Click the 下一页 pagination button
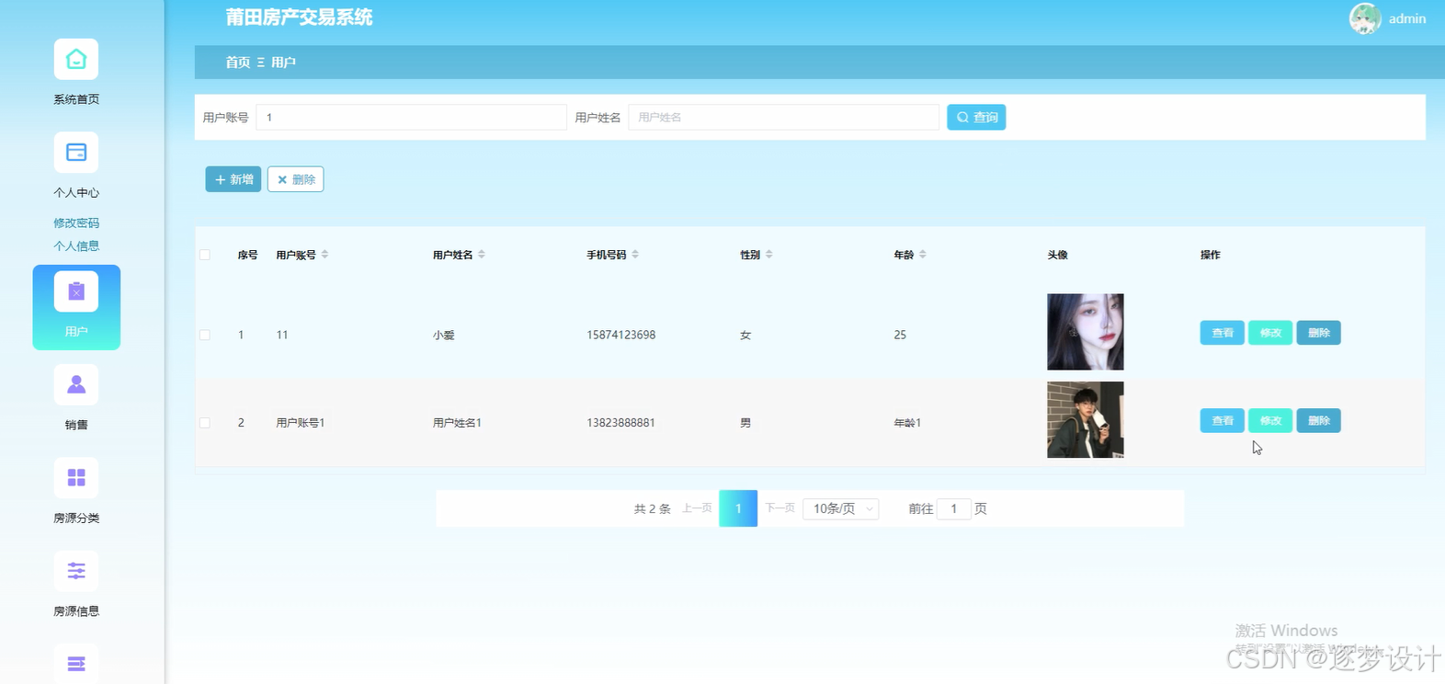 tap(780, 508)
